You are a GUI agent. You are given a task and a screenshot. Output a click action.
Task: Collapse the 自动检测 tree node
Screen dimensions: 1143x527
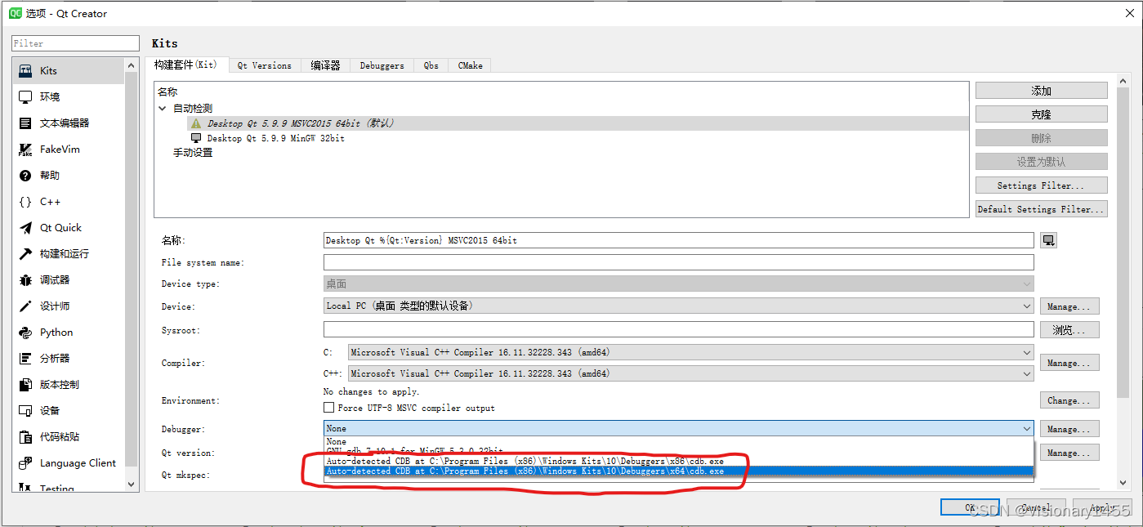[x=162, y=107]
